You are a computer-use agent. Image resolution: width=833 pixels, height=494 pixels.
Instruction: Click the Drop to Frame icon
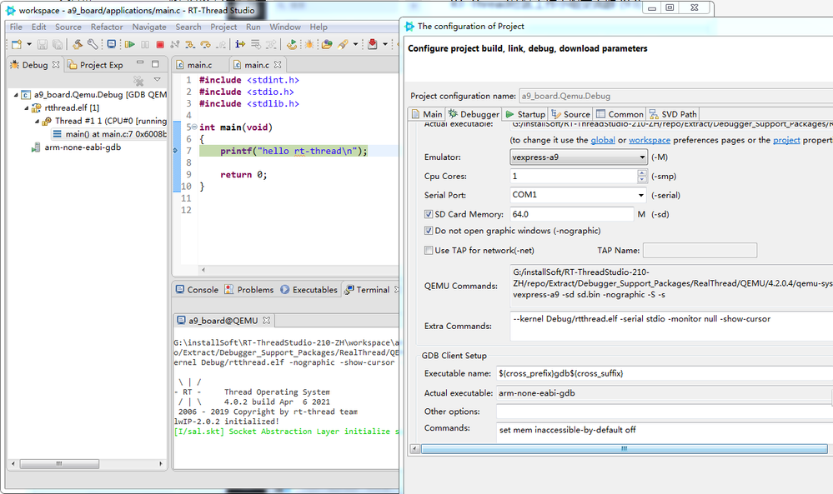(x=255, y=45)
